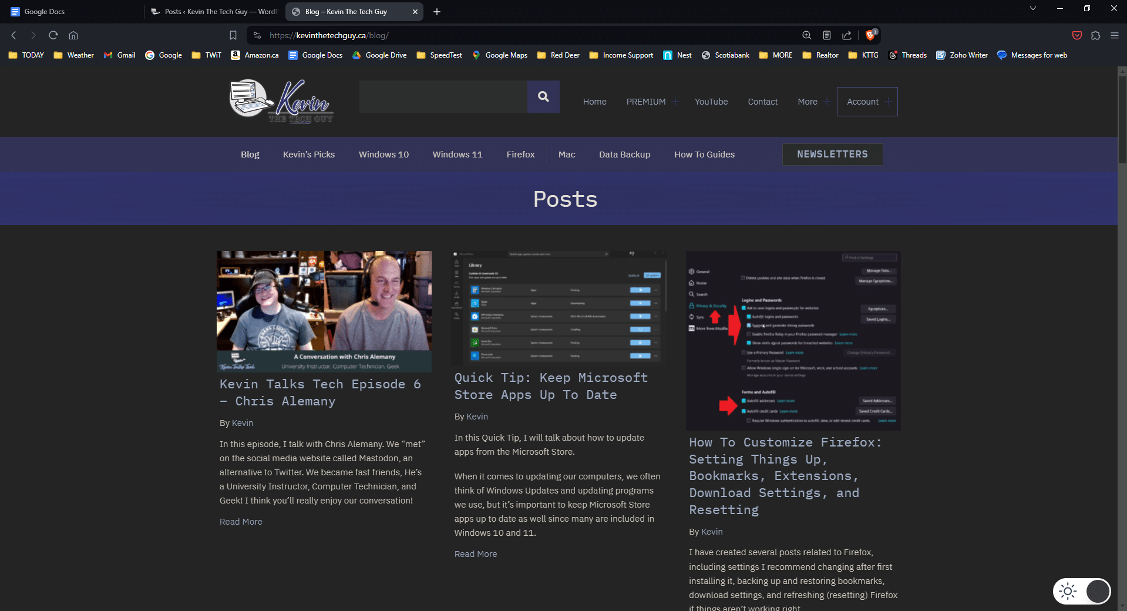
Task: Click the address bar URL
Action: [x=329, y=35]
